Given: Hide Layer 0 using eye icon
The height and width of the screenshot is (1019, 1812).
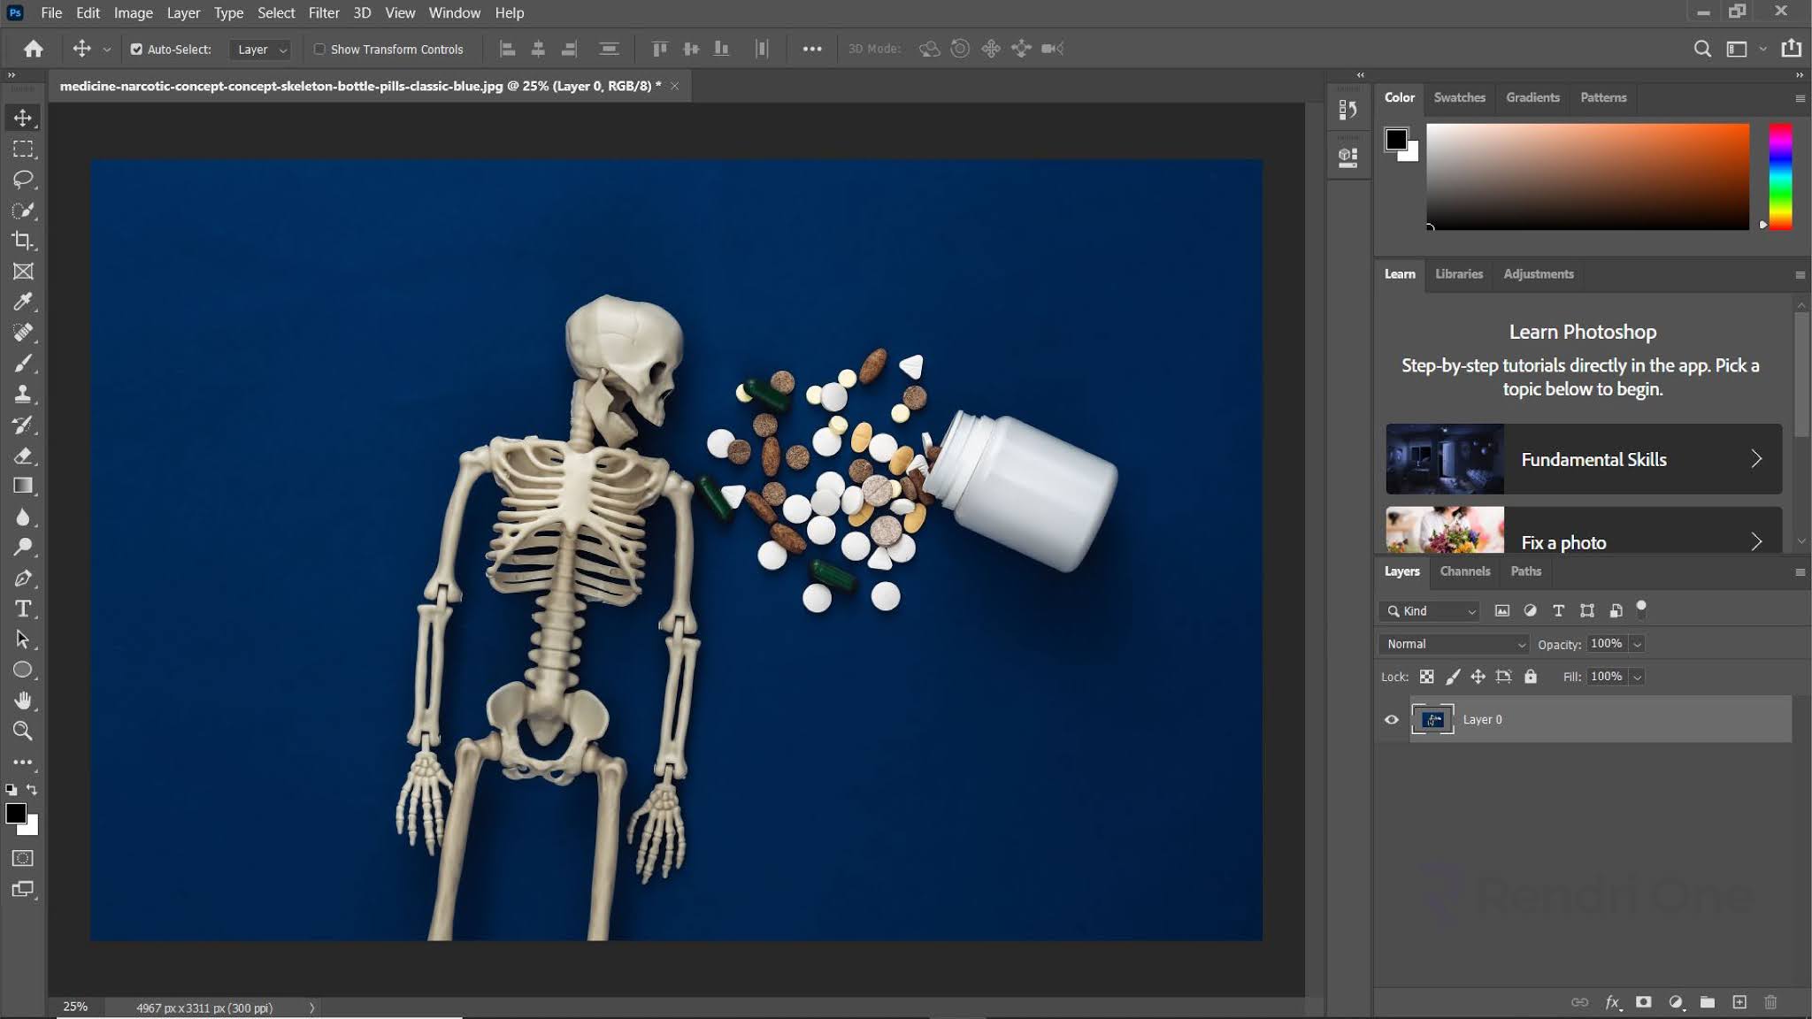Looking at the screenshot, I should [x=1392, y=719].
